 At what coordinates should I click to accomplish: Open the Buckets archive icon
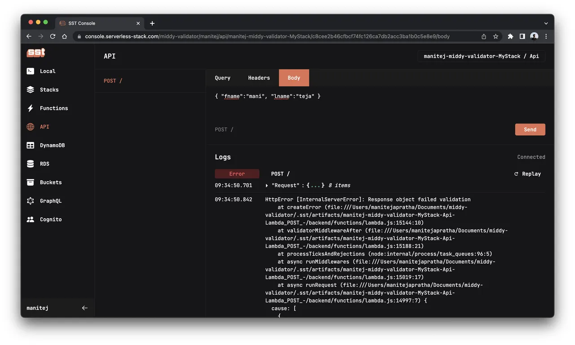pyautogui.click(x=31, y=182)
